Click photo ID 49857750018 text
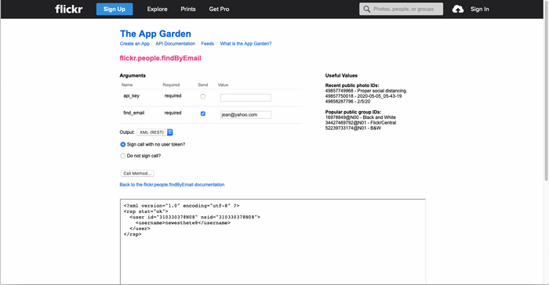 (363, 96)
